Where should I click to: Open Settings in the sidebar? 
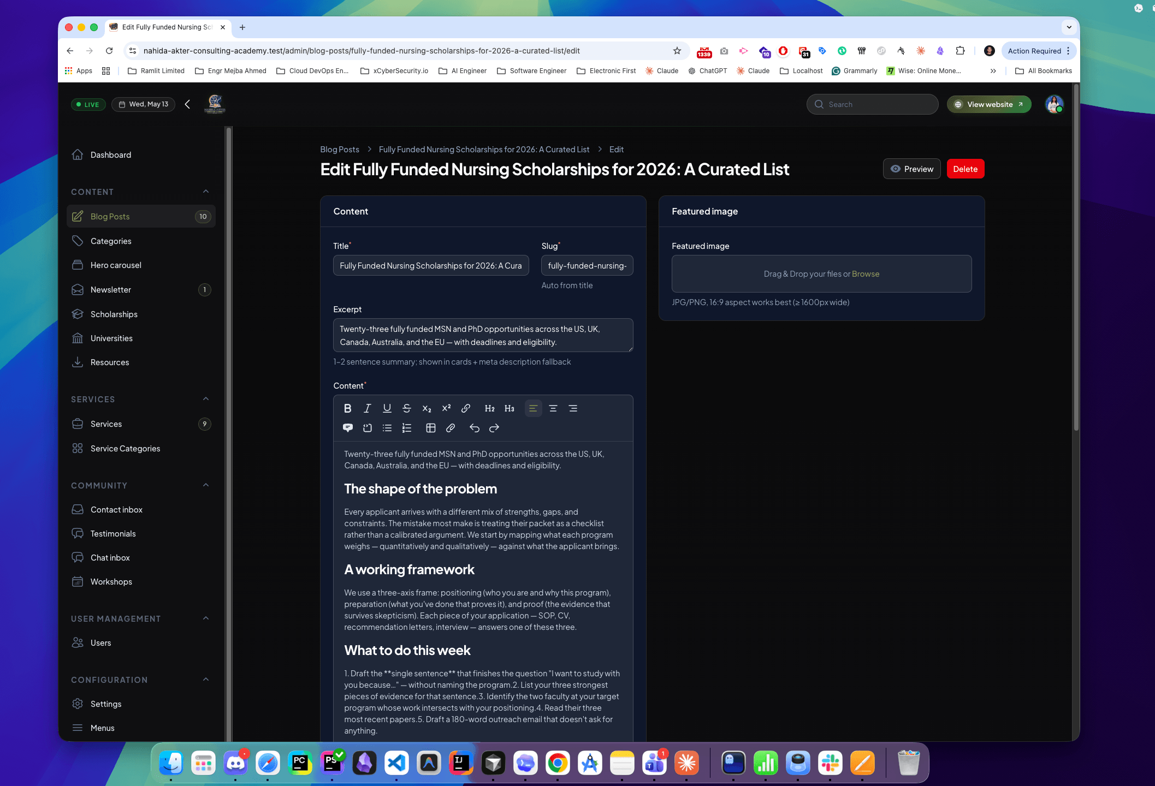[x=141, y=704]
